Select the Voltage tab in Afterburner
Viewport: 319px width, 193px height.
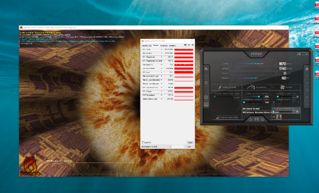[x=227, y=87]
